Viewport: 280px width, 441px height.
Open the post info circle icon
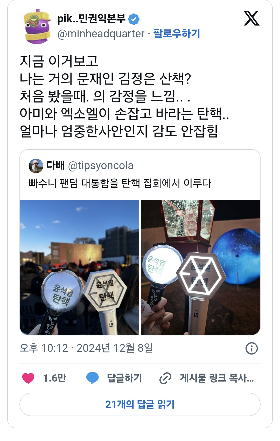click(251, 348)
